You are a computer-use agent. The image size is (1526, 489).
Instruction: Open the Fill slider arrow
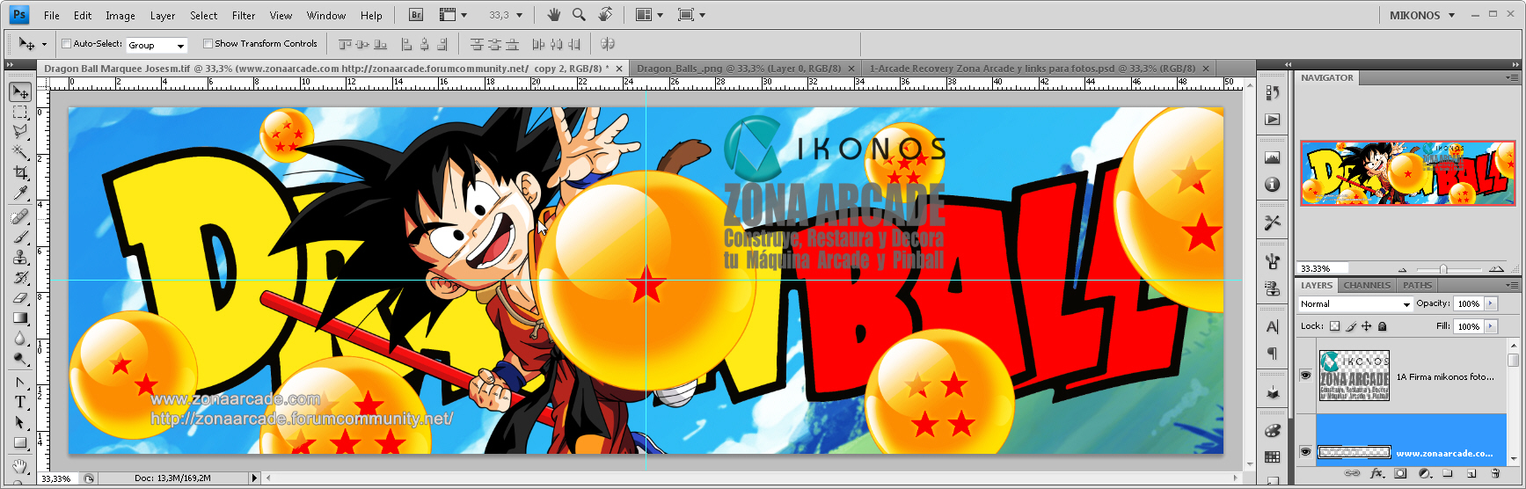[1491, 326]
